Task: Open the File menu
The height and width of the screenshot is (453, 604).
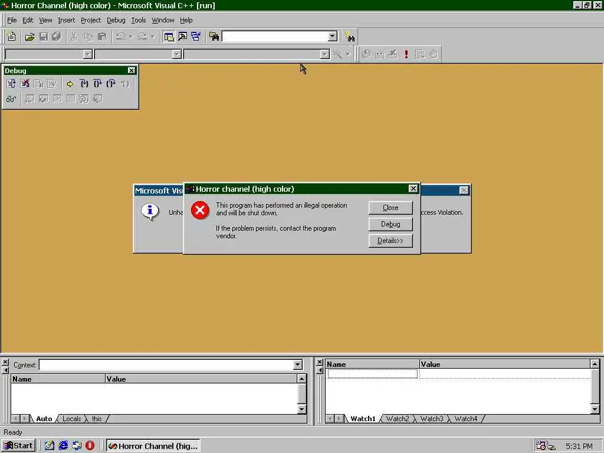Action: coord(12,20)
